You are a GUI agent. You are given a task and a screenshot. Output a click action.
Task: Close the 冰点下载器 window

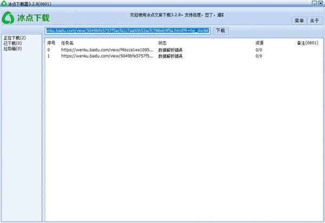point(321,3)
